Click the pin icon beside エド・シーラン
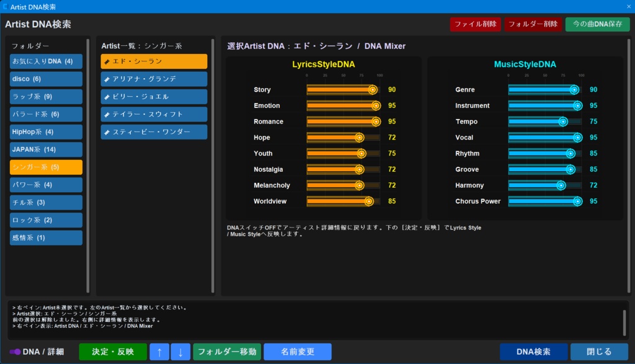 (107, 61)
